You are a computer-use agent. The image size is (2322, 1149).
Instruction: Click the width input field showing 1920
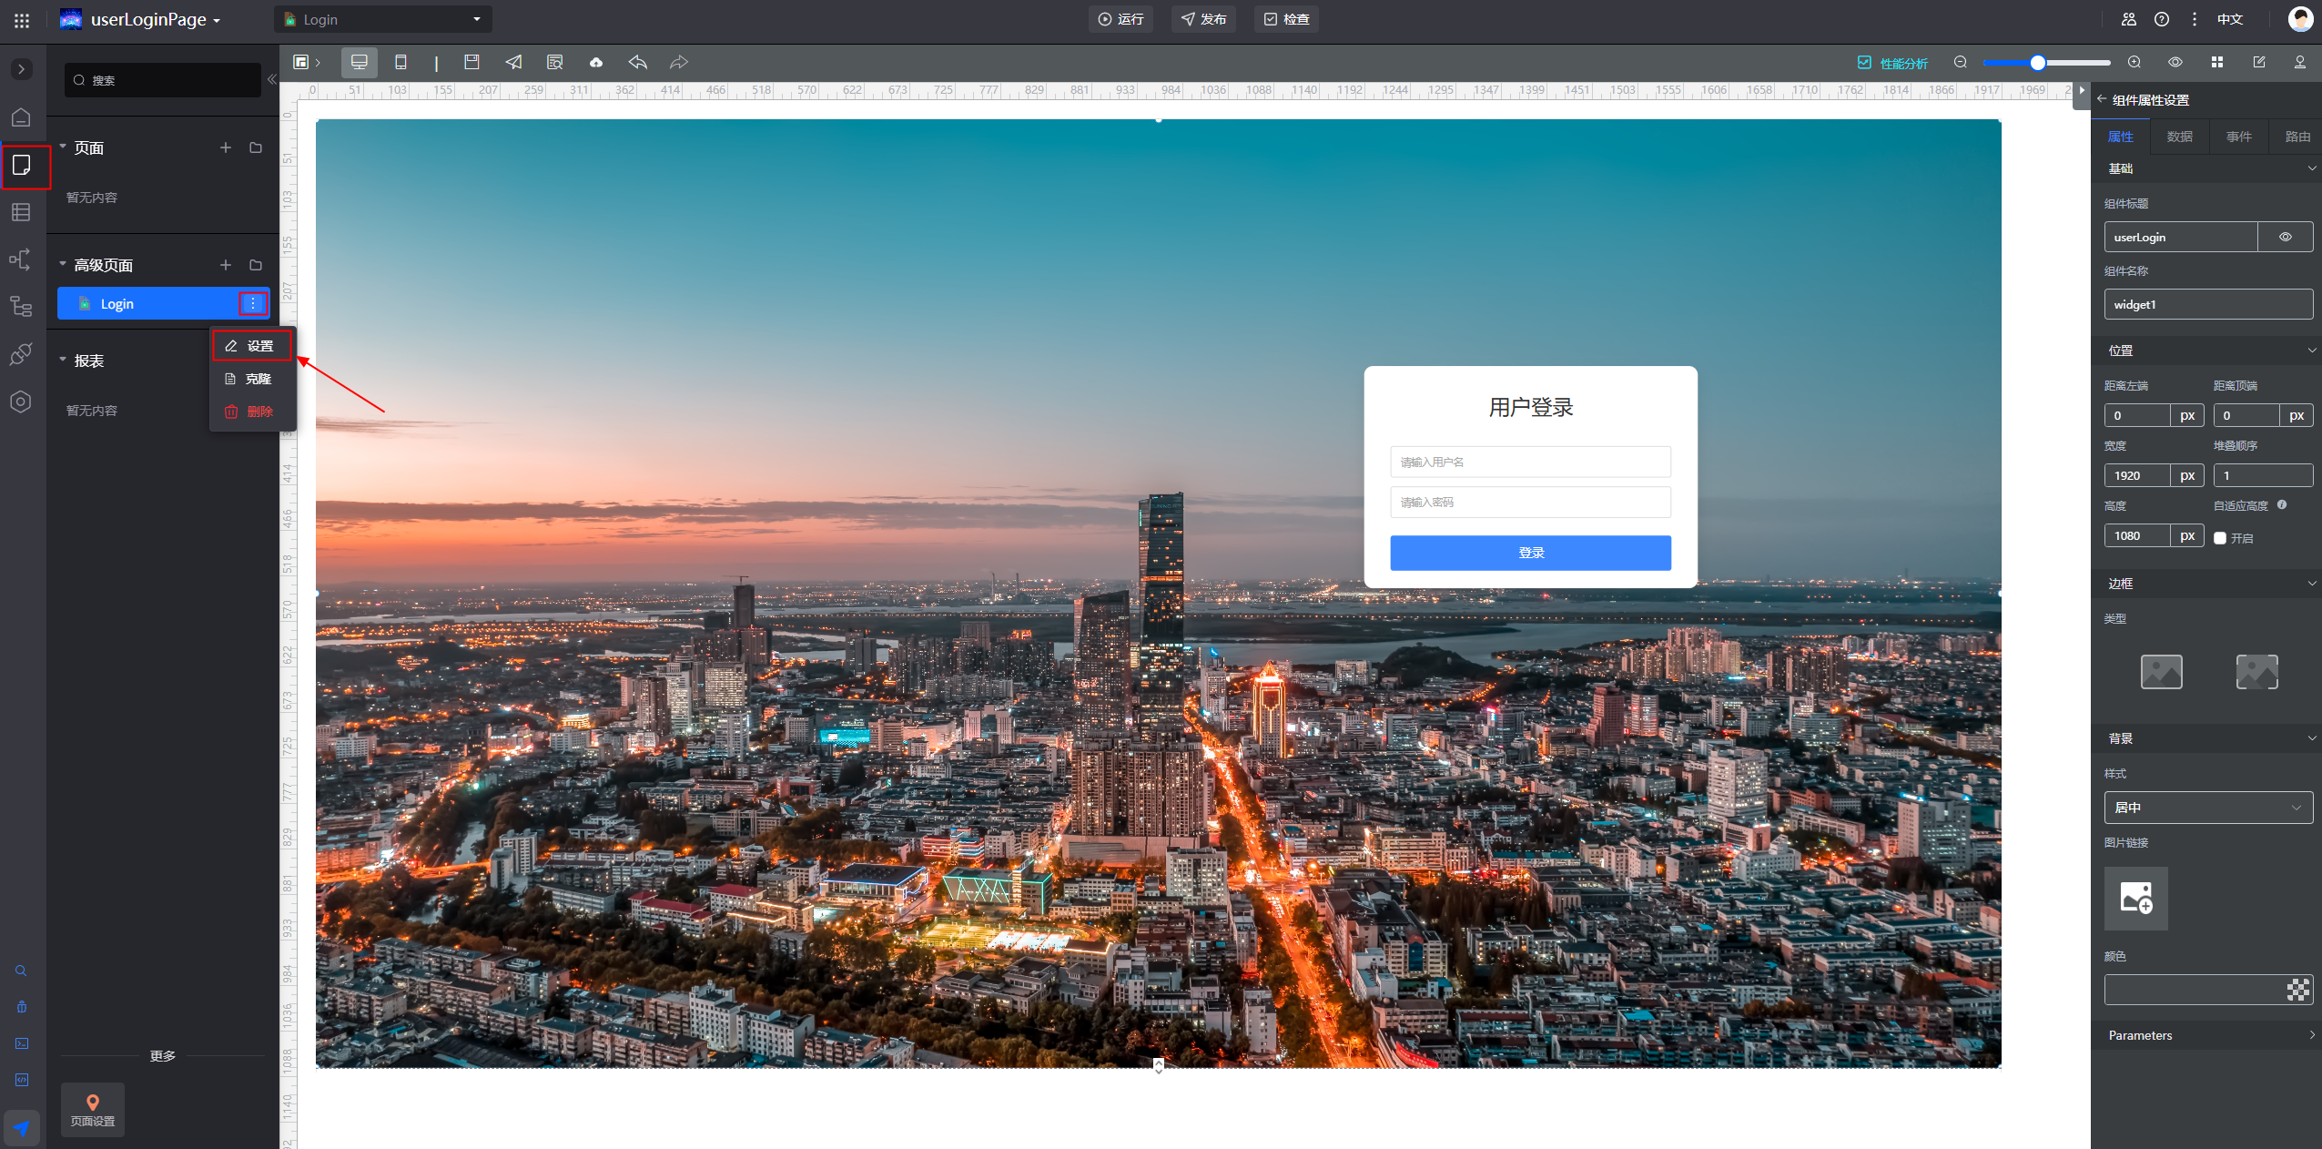(2136, 475)
